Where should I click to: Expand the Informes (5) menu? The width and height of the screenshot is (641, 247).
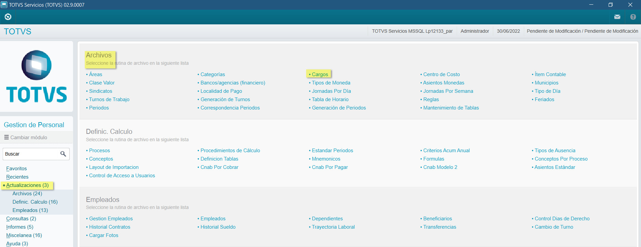coord(20,227)
